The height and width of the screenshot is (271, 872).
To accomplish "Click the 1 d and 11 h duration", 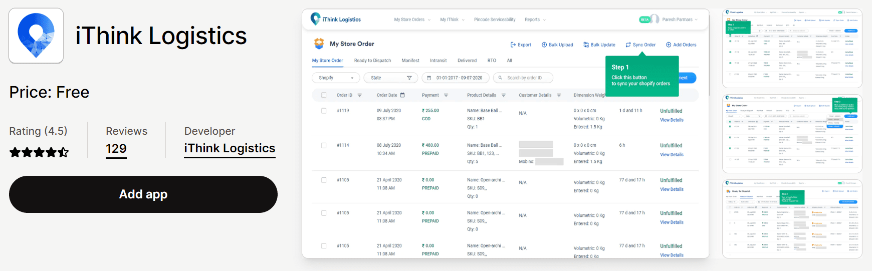I will tap(630, 111).
